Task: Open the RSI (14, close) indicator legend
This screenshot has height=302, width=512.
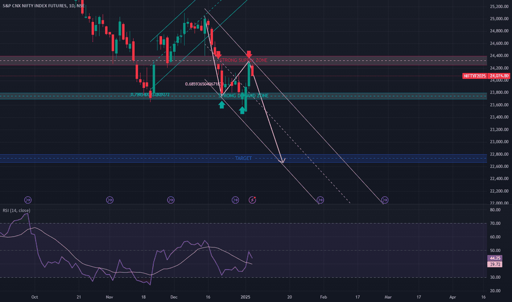Action: click(16, 210)
